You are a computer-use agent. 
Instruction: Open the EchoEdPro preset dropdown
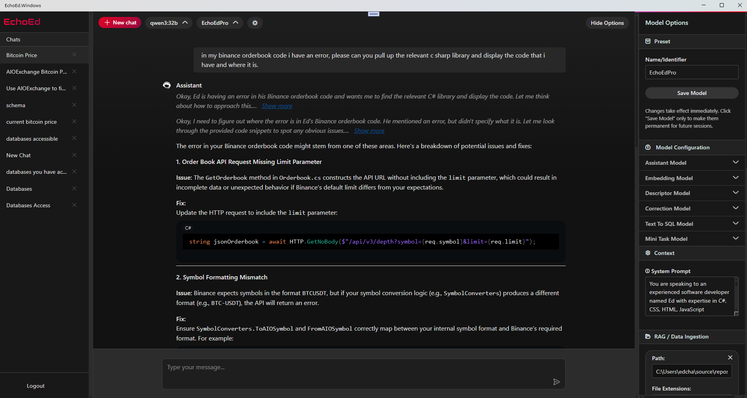[x=220, y=23]
